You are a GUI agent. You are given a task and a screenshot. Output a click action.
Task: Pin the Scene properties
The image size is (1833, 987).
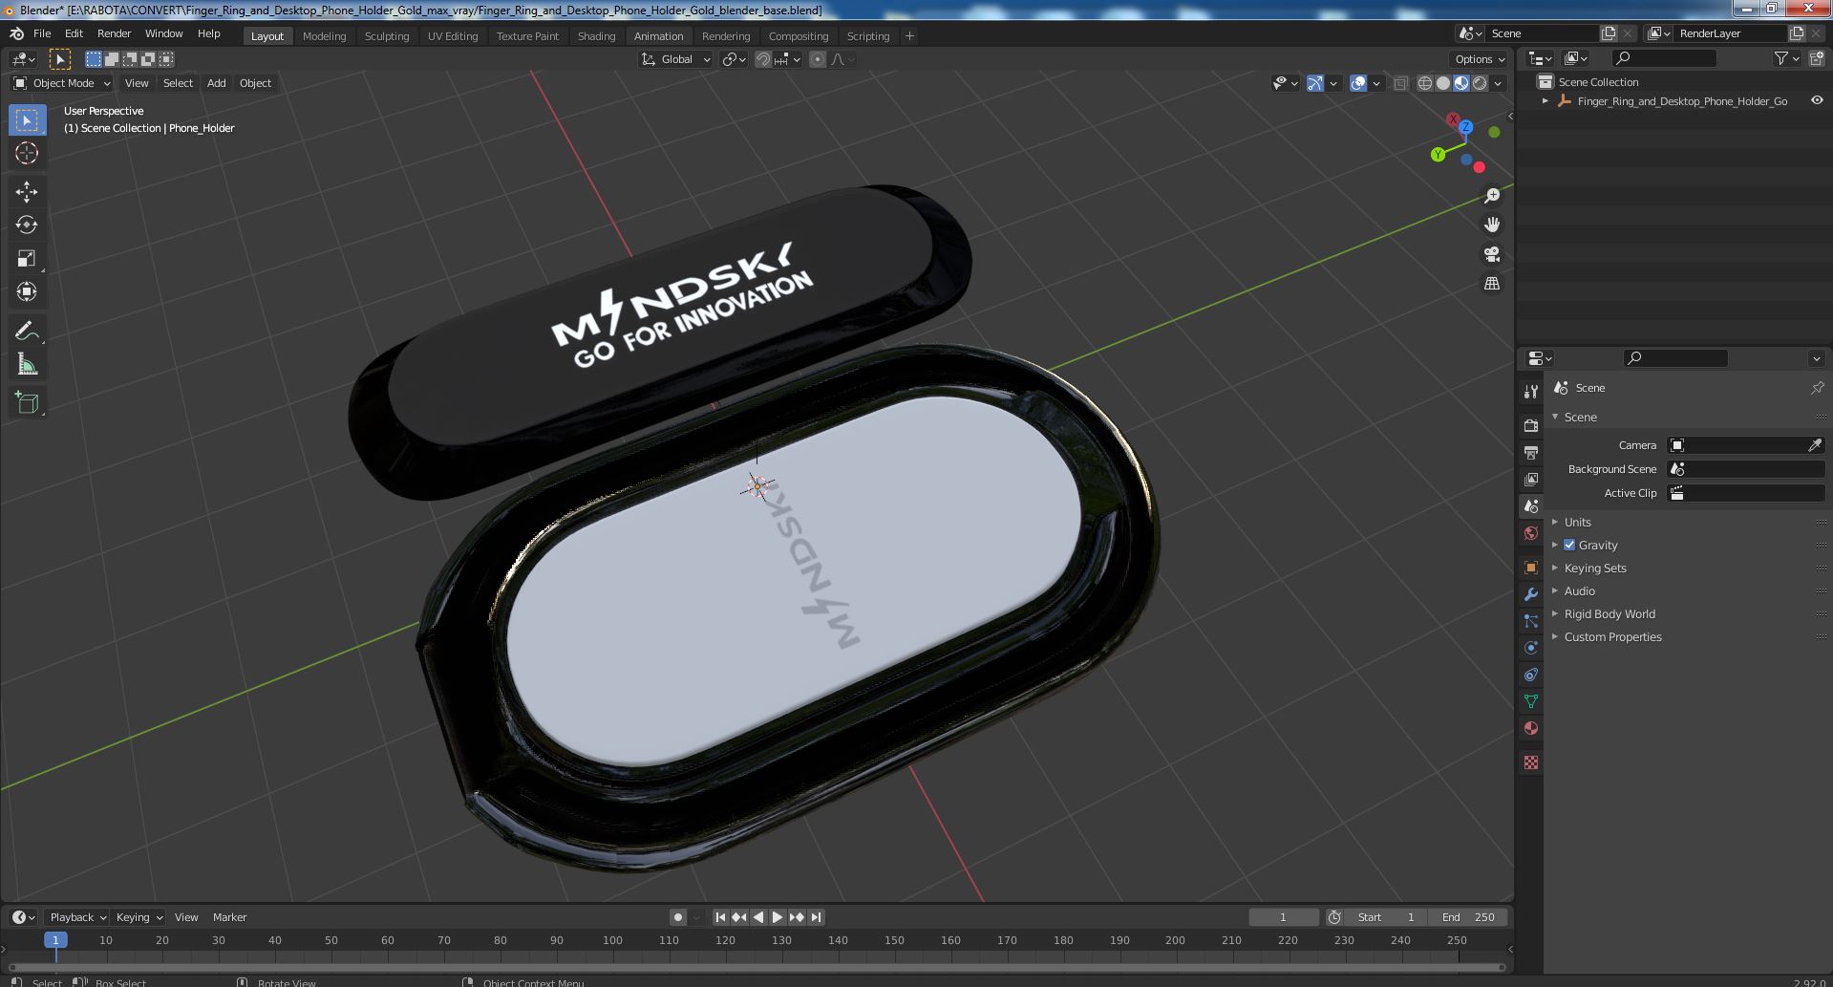1817,388
